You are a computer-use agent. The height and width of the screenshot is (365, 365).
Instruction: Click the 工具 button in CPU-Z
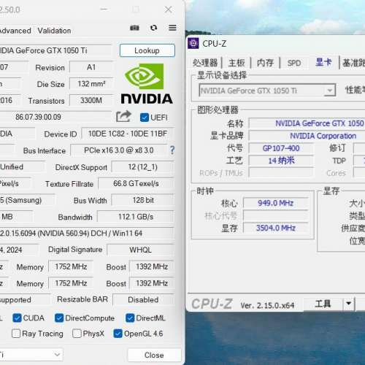[323, 304]
